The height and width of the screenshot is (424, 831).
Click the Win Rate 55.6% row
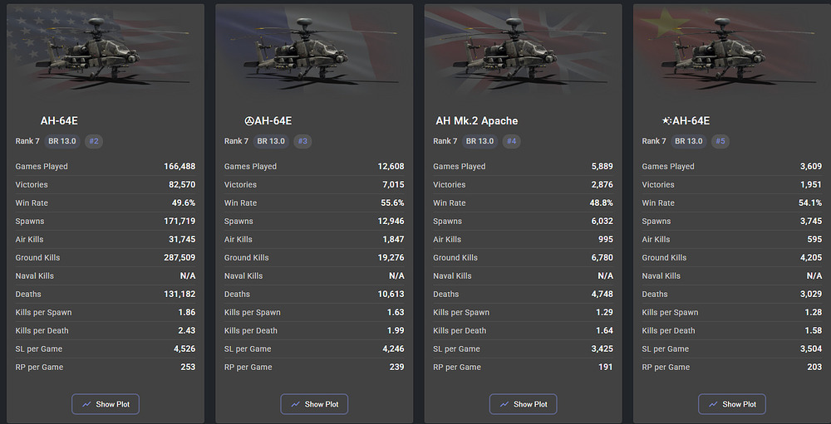tap(314, 203)
